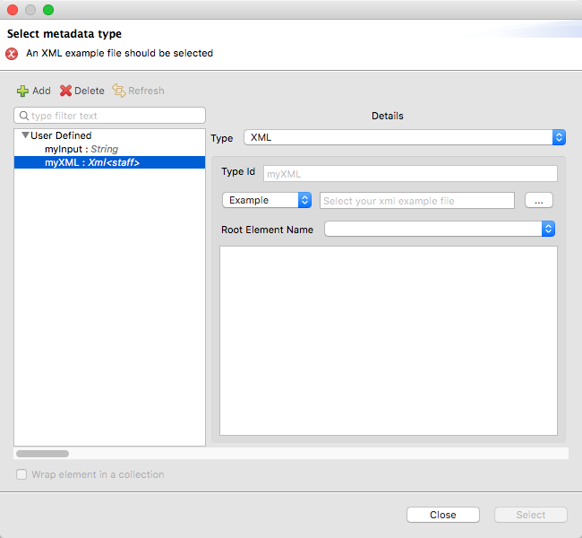Viewport: 582px width, 538px height.
Task: Click the Refresh label in the toolbar
Action: pos(146,91)
